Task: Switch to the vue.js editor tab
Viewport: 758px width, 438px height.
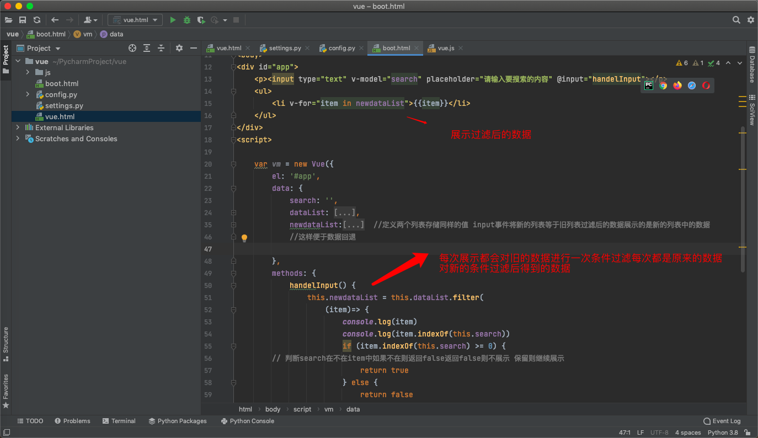Action: pos(445,48)
